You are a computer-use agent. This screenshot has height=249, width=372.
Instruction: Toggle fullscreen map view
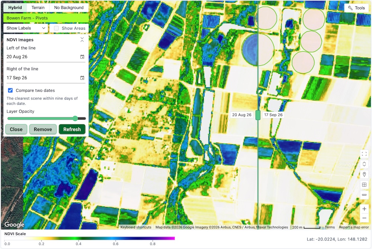coord(364,154)
